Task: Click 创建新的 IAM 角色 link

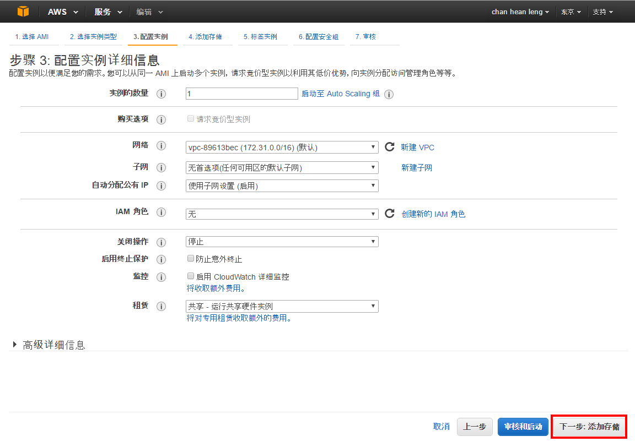Action: 433,214
